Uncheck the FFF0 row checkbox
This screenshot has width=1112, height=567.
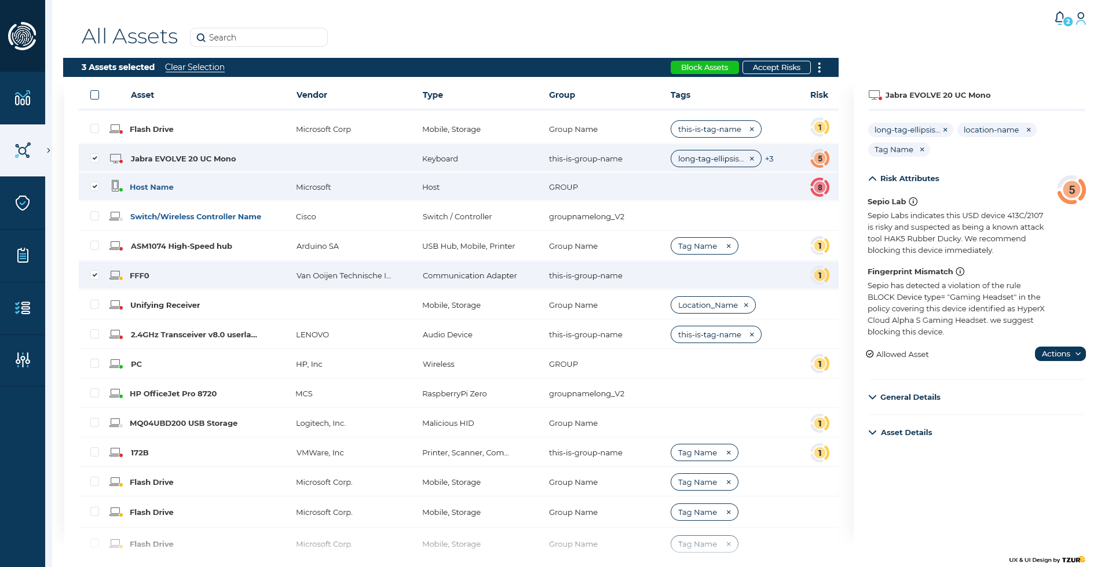95,275
